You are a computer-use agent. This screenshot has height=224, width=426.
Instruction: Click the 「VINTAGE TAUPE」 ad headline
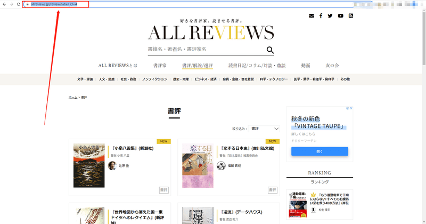[x=318, y=126]
